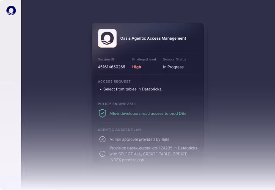Click Admin approval provided by Suki step
This screenshot has width=275, height=190.
(140, 139)
